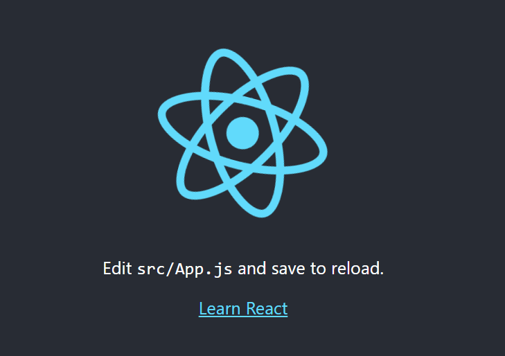The width and height of the screenshot is (505, 356).
Task: Click "src" in the monospace file path
Action: tap(152, 269)
